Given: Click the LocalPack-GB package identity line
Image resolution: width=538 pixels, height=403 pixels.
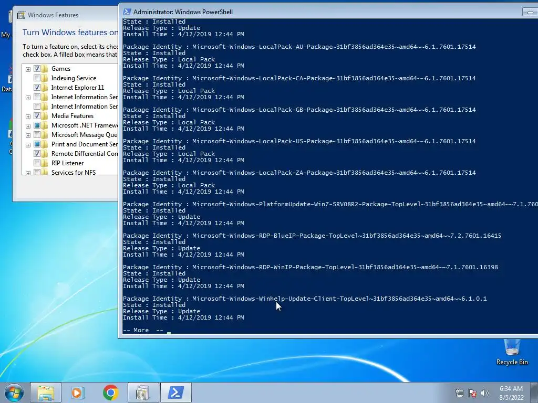Looking at the screenshot, I should pyautogui.click(x=299, y=110).
